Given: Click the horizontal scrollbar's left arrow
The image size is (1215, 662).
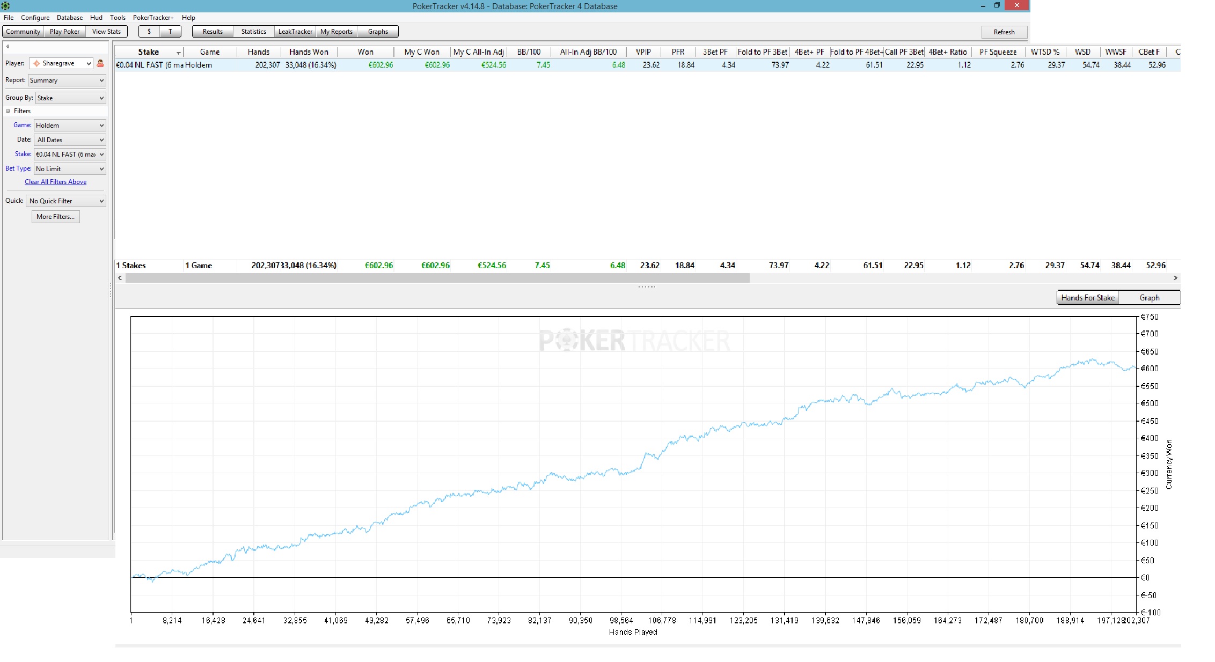Looking at the screenshot, I should (x=120, y=278).
